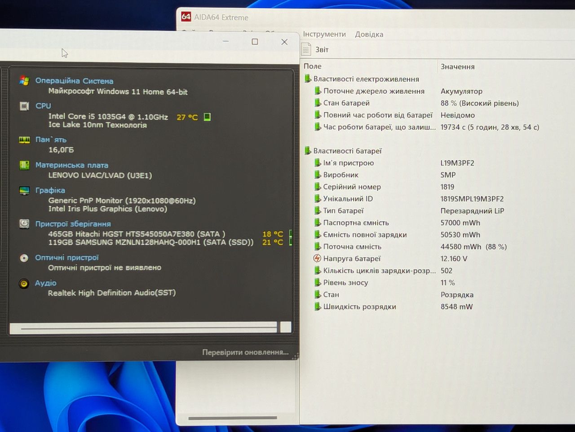The image size is (575, 432).
Task: Open the CPU section heading link
Action: 43,106
